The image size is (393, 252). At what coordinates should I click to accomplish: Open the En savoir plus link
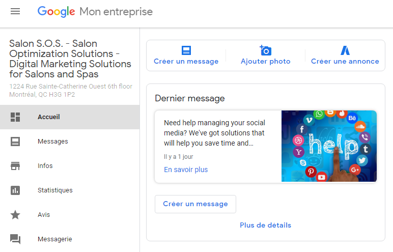[186, 170]
